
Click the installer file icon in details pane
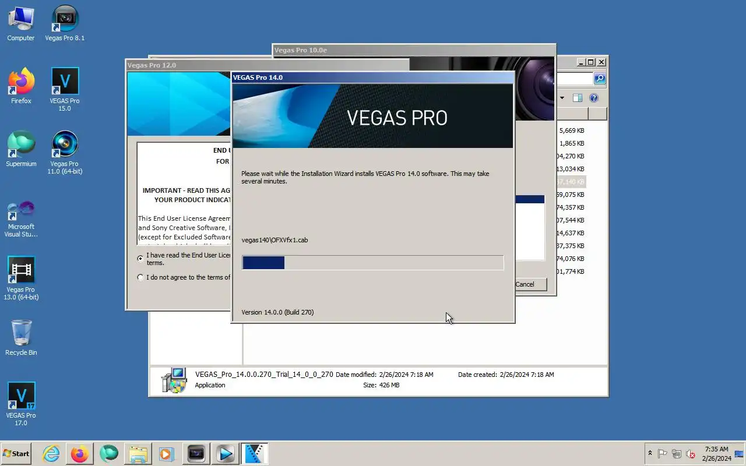tap(174, 380)
